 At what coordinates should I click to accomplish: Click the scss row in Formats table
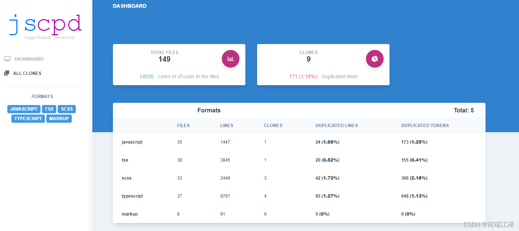tap(299, 178)
